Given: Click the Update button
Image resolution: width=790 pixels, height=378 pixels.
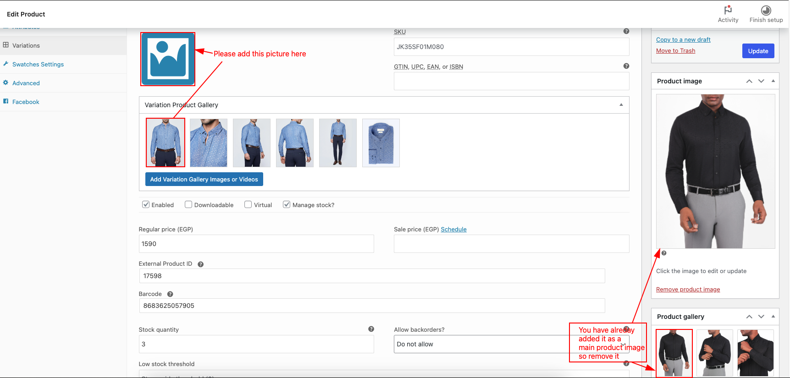Looking at the screenshot, I should point(758,51).
